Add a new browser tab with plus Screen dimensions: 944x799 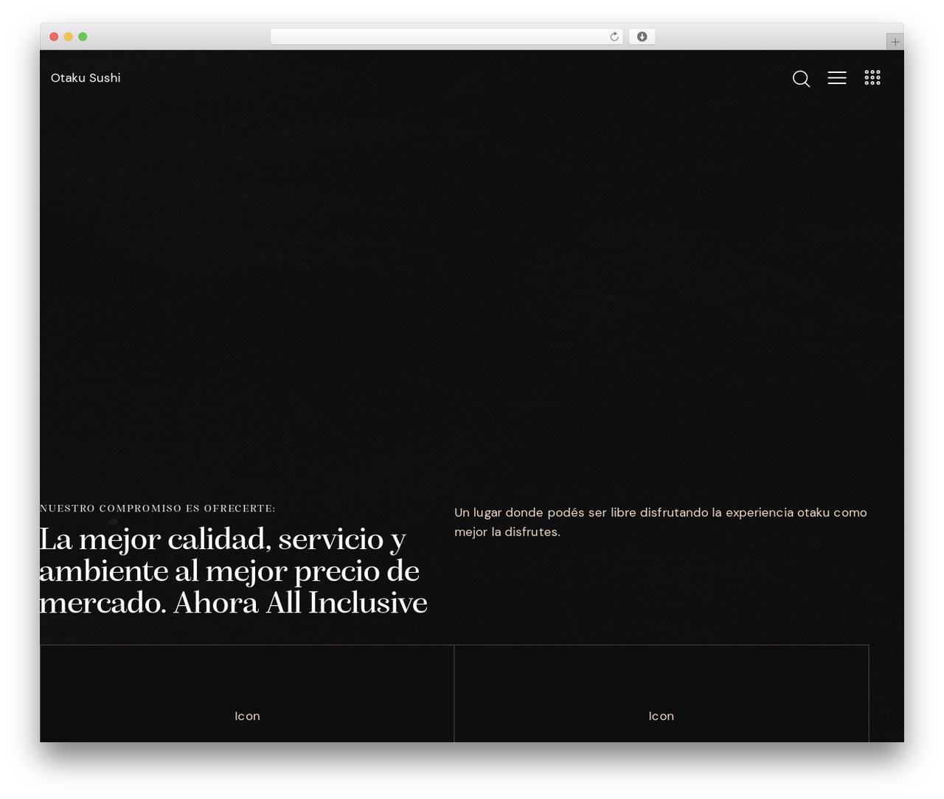point(895,42)
